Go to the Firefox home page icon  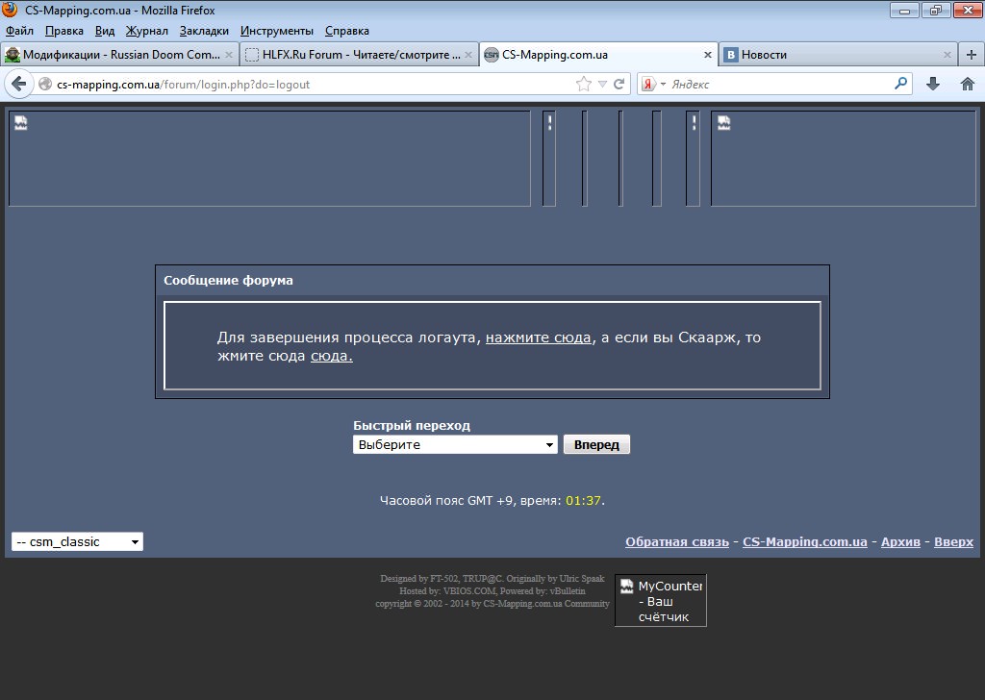(968, 84)
